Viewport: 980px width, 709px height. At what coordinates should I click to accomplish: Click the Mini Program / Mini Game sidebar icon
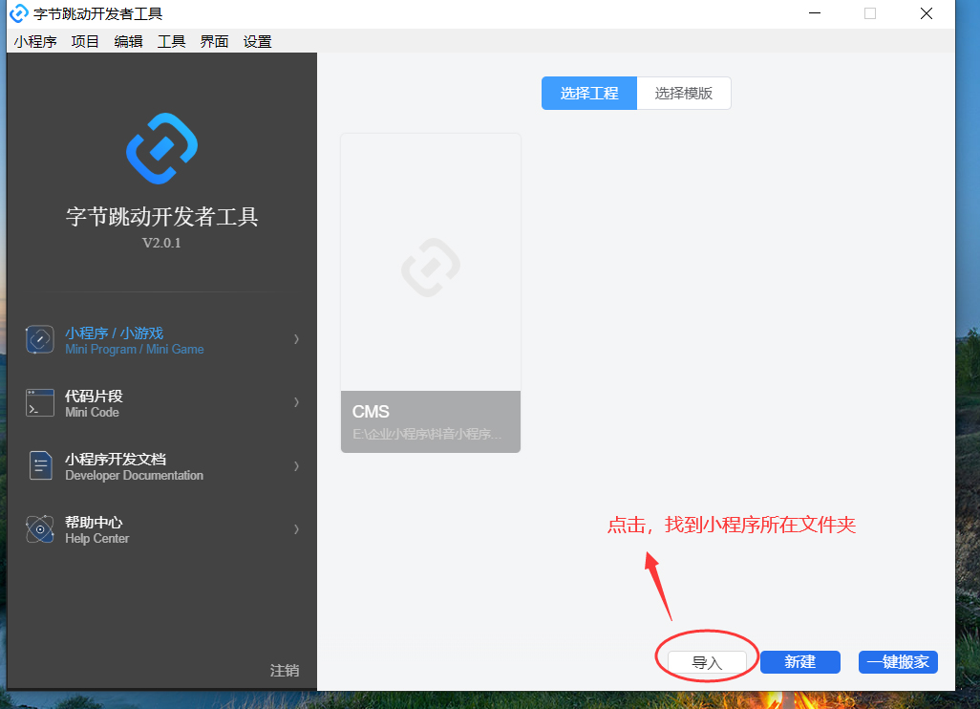click(39, 340)
